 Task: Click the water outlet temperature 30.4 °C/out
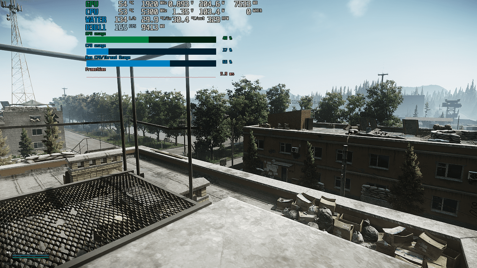[x=189, y=20]
